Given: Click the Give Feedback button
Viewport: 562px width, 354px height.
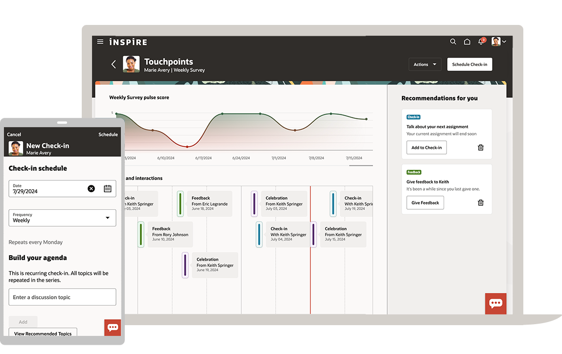Looking at the screenshot, I should coord(425,202).
